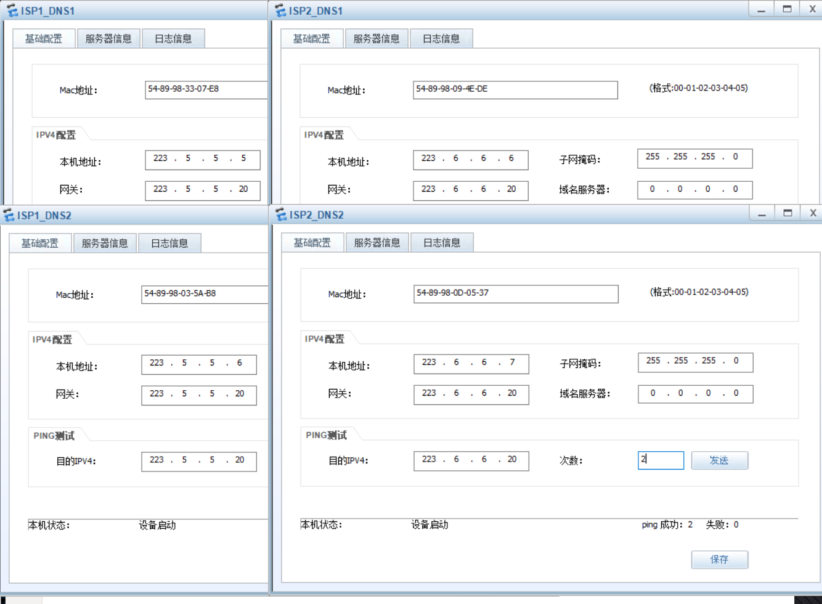Maximize the ISP2_DNS2 window
The height and width of the screenshot is (604, 822).
787,213
